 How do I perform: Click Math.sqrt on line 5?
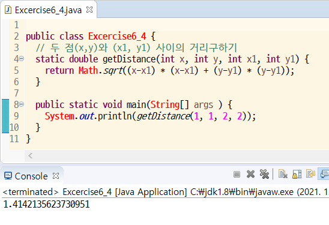click(101, 71)
